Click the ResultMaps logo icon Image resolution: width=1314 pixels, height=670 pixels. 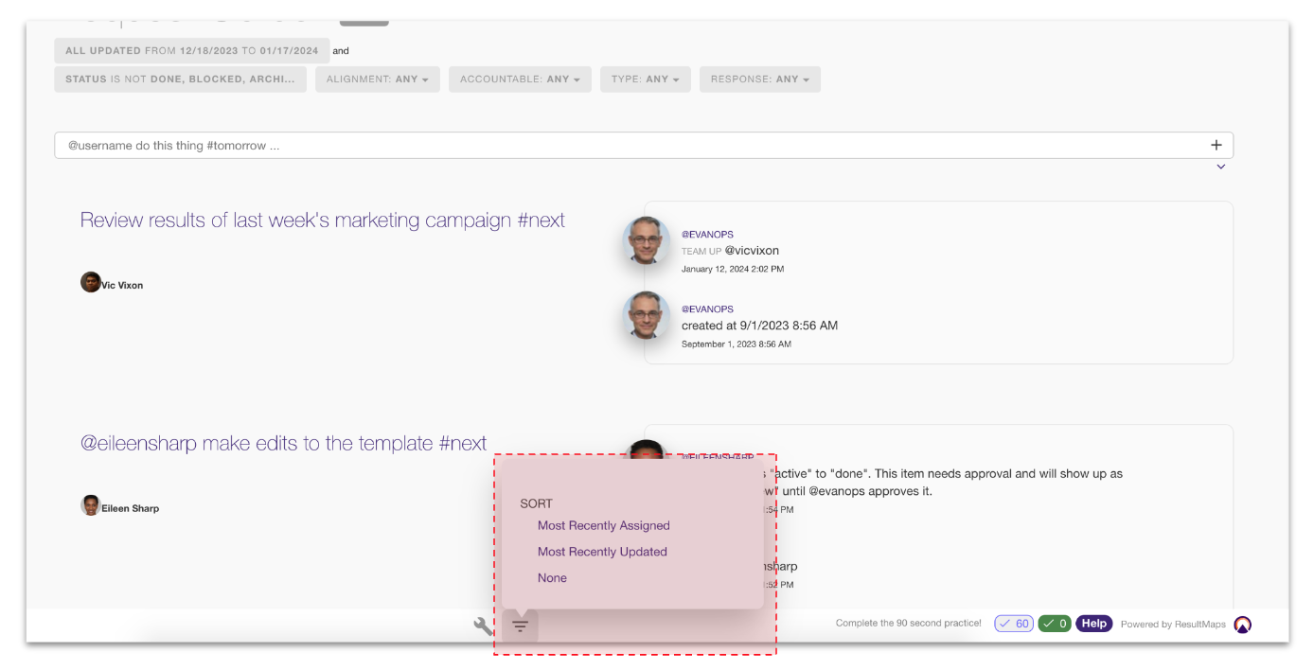(1242, 625)
